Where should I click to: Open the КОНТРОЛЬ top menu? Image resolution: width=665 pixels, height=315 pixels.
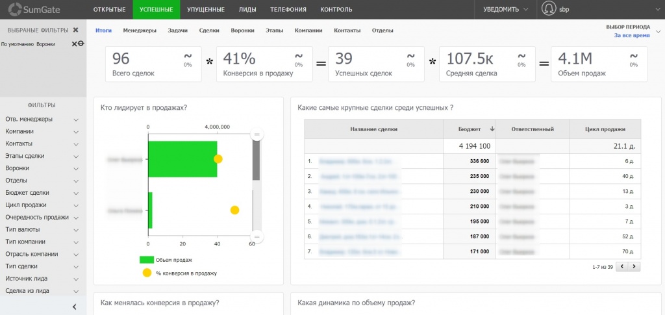coord(336,9)
